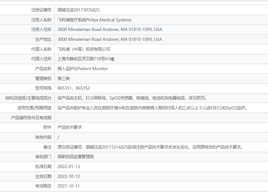Select management category value 第三类
The height and width of the screenshot is (192, 268).
64,78
